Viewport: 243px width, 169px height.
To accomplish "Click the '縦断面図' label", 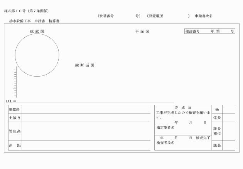I will (x=84, y=65).
